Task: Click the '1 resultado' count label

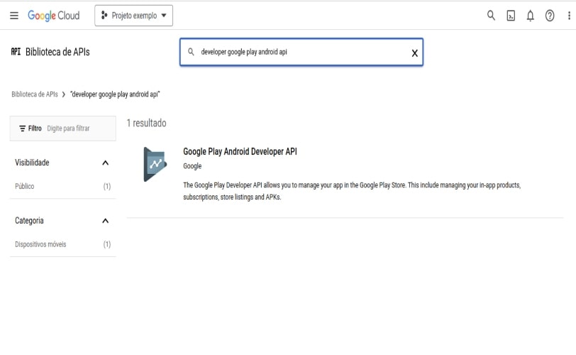Action: [146, 123]
